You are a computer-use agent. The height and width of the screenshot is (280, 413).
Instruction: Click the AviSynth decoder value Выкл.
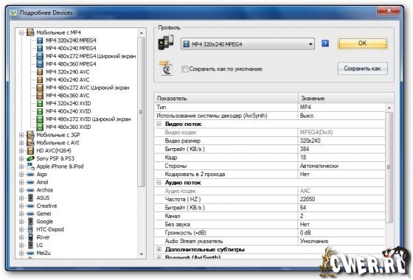(x=307, y=116)
